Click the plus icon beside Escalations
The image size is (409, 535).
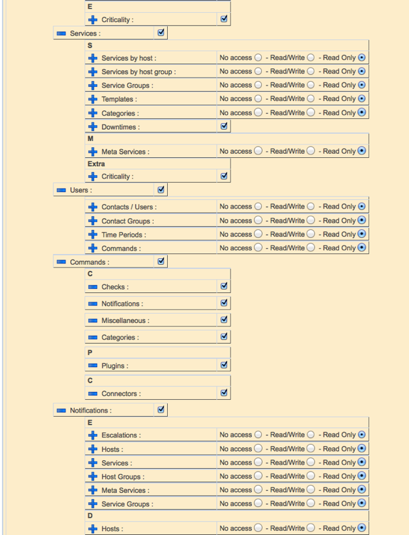(x=93, y=435)
